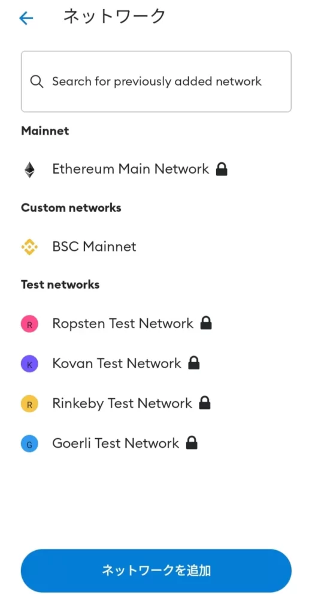
Task: Choose Kovan Test Network label
Action: coord(117,363)
